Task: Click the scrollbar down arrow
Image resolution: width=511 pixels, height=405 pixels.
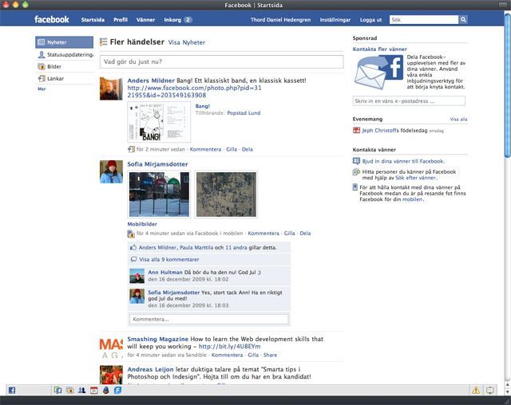Action: 507,391
